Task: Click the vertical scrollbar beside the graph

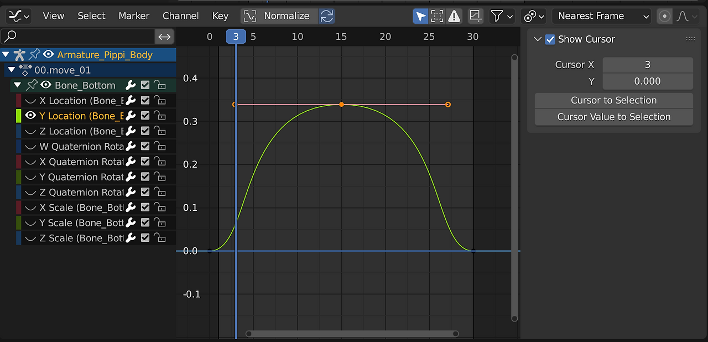Action: (514, 188)
